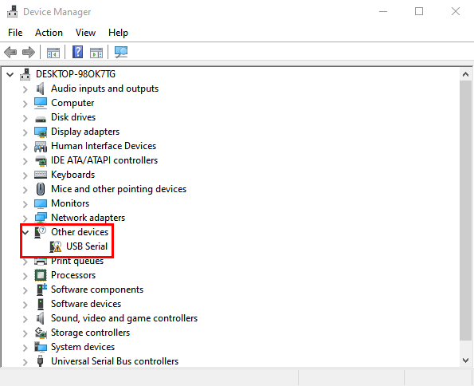
Task: Click the Display adapters category icon
Action: pos(41,132)
